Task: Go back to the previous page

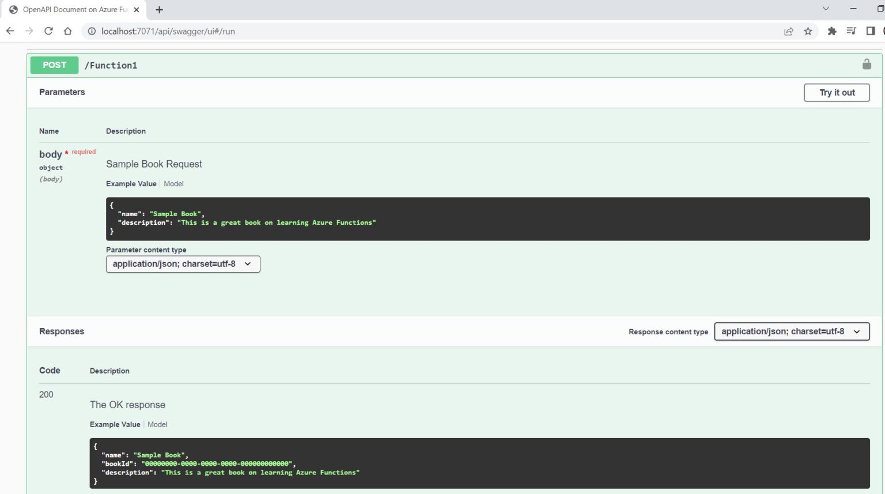Action: [10, 31]
